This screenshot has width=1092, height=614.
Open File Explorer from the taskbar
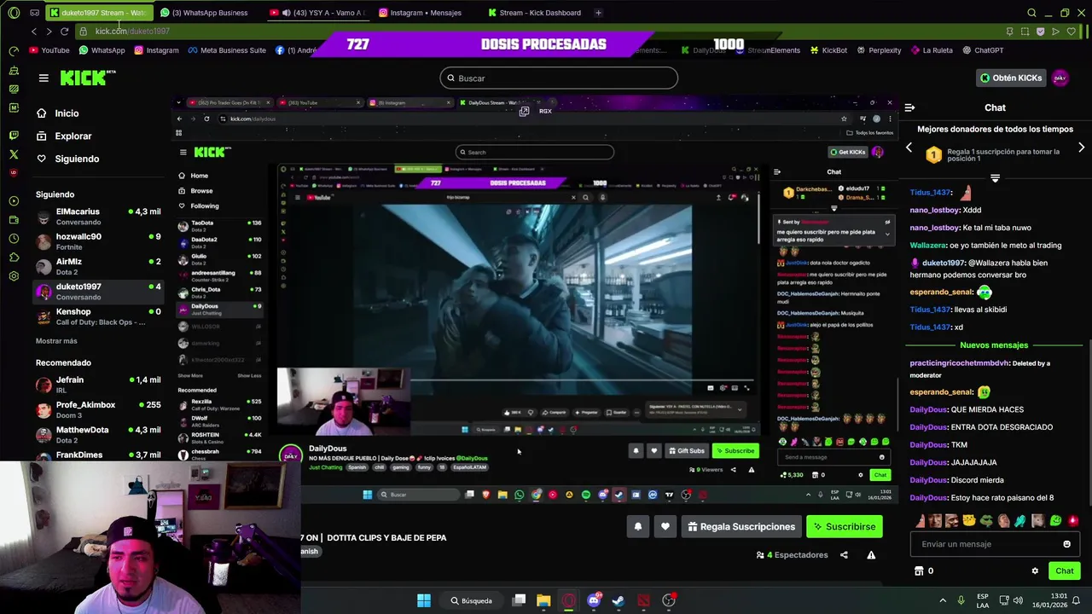tap(543, 600)
